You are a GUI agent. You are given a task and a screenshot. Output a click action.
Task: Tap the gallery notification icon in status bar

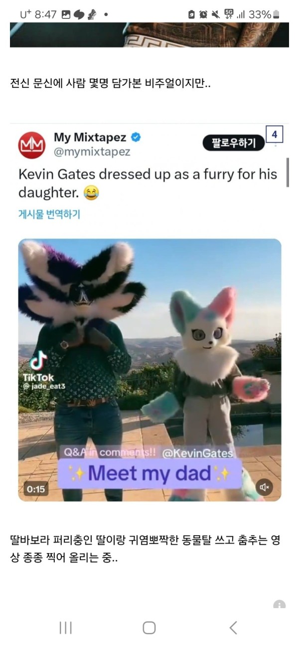(66, 14)
